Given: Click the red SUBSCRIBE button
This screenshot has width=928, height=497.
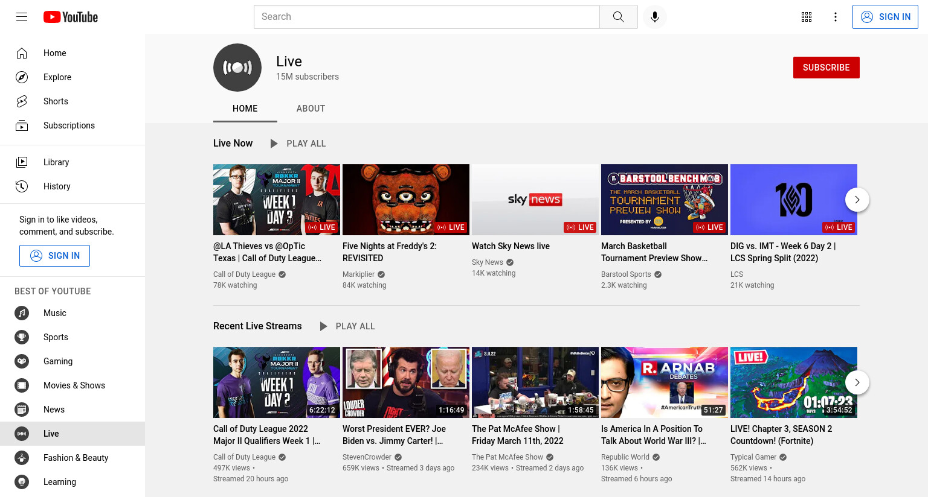Looking at the screenshot, I should (x=826, y=68).
